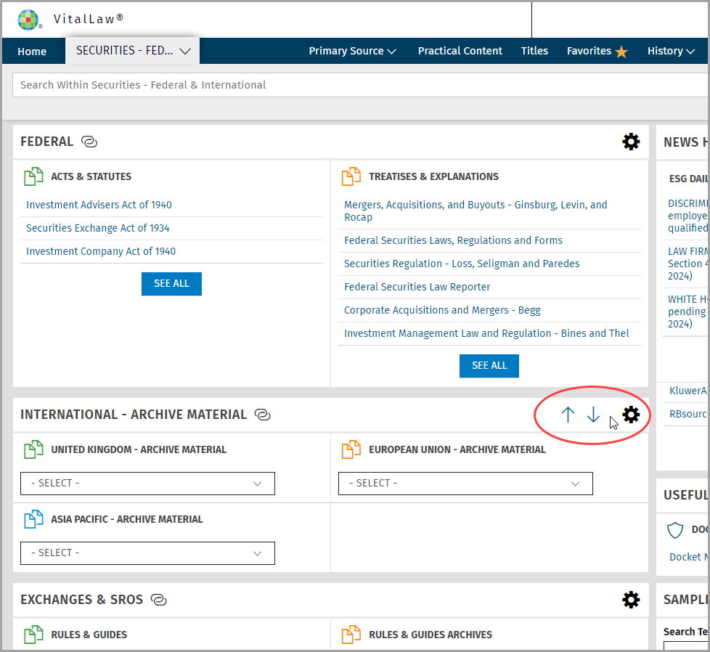Click the ESG DAIL... news heading
The height and width of the screenshot is (652, 710).
point(688,179)
